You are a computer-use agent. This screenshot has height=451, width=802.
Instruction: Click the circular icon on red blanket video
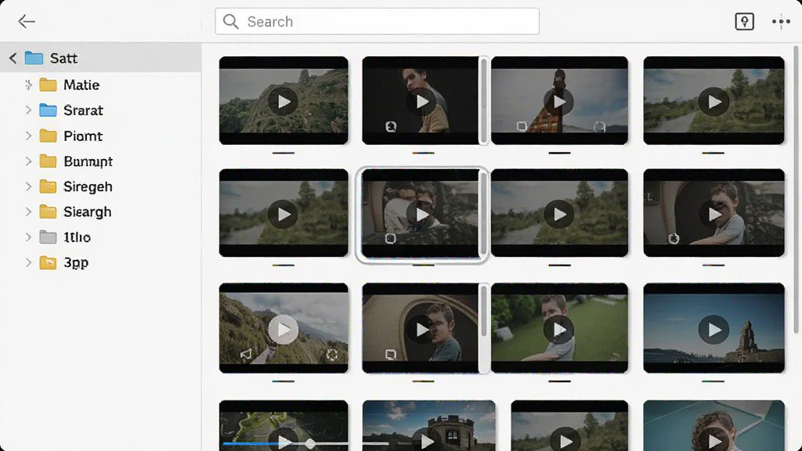coord(599,126)
